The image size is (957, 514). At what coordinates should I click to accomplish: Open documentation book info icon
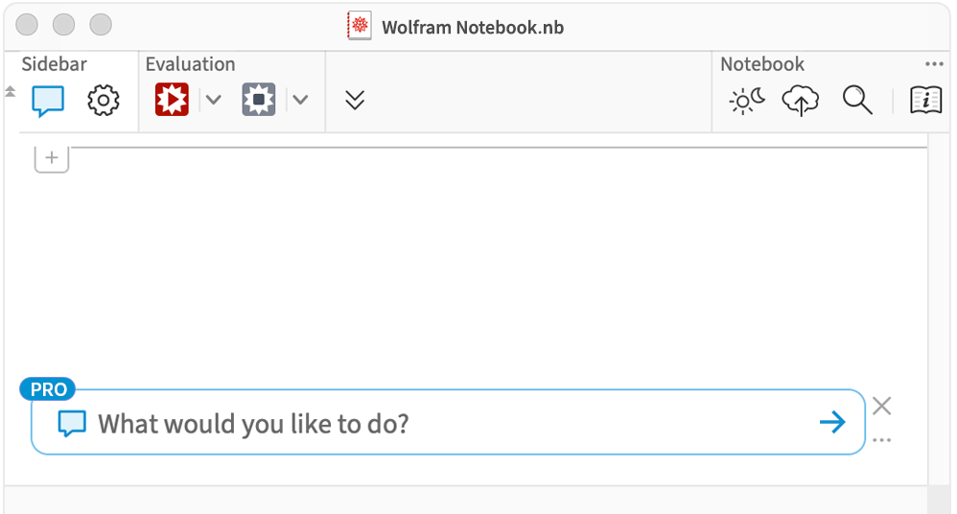(x=926, y=100)
